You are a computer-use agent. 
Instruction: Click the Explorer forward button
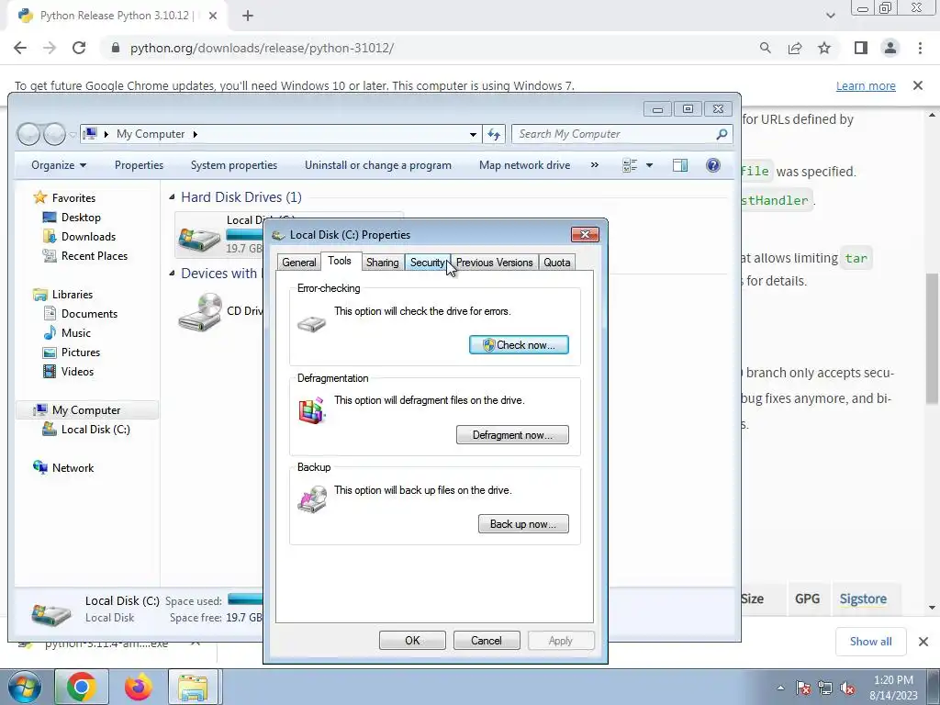tap(54, 134)
